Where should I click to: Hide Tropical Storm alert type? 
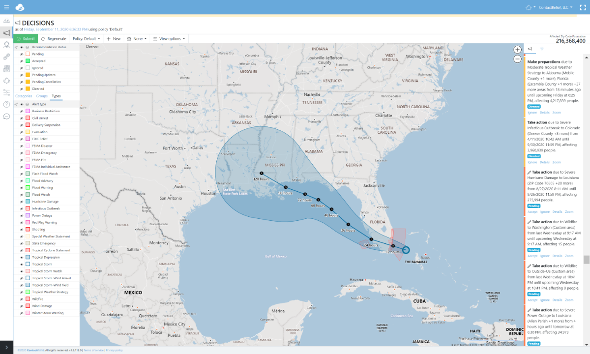point(21,265)
